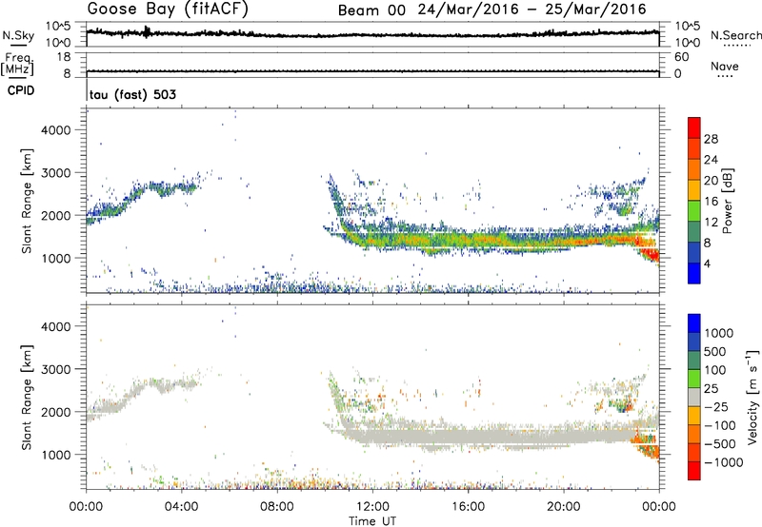Pick the light green segment of velocity colorbar
The height and width of the screenshot is (527, 762).
tap(694, 379)
